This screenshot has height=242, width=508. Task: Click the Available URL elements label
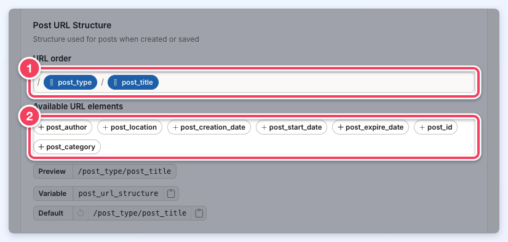pyautogui.click(x=78, y=106)
